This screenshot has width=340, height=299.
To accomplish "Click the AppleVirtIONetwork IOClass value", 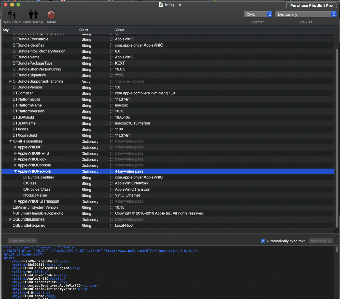I will point(131,183).
